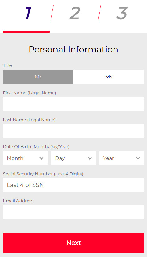Focus the First Name input field
147x257 pixels.
73,104
